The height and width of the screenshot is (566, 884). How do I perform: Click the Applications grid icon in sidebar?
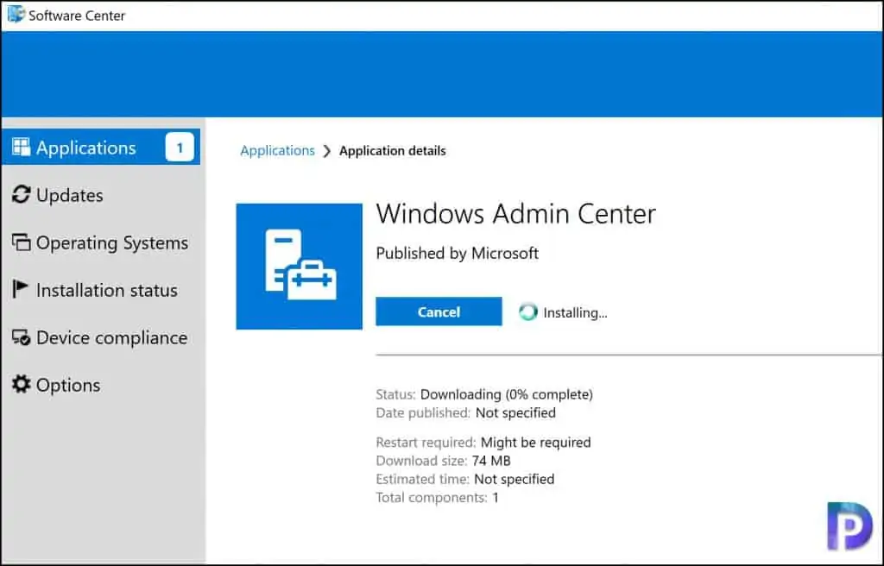pyautogui.click(x=21, y=148)
